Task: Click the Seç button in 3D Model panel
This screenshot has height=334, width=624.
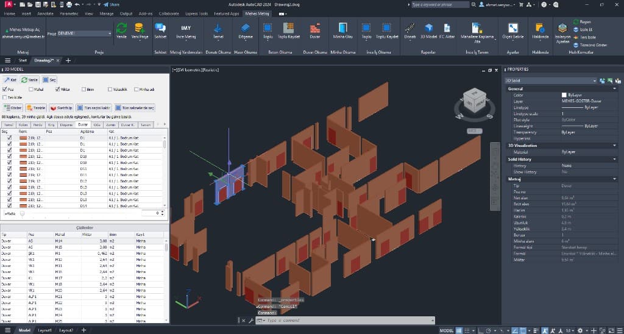Action: coord(50,80)
